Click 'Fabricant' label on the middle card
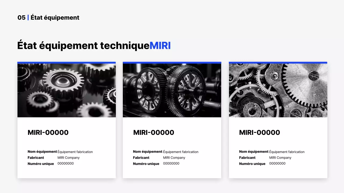 click(x=141, y=158)
